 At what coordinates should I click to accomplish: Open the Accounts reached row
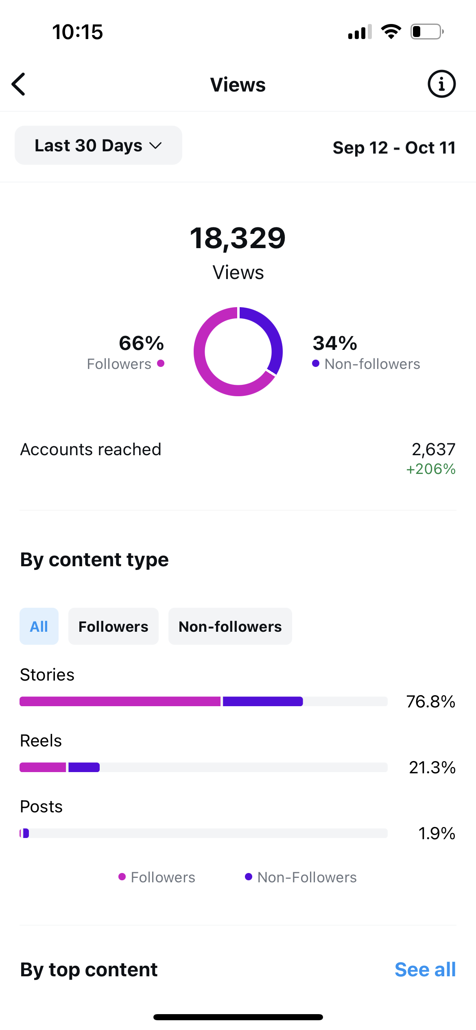pos(238,459)
